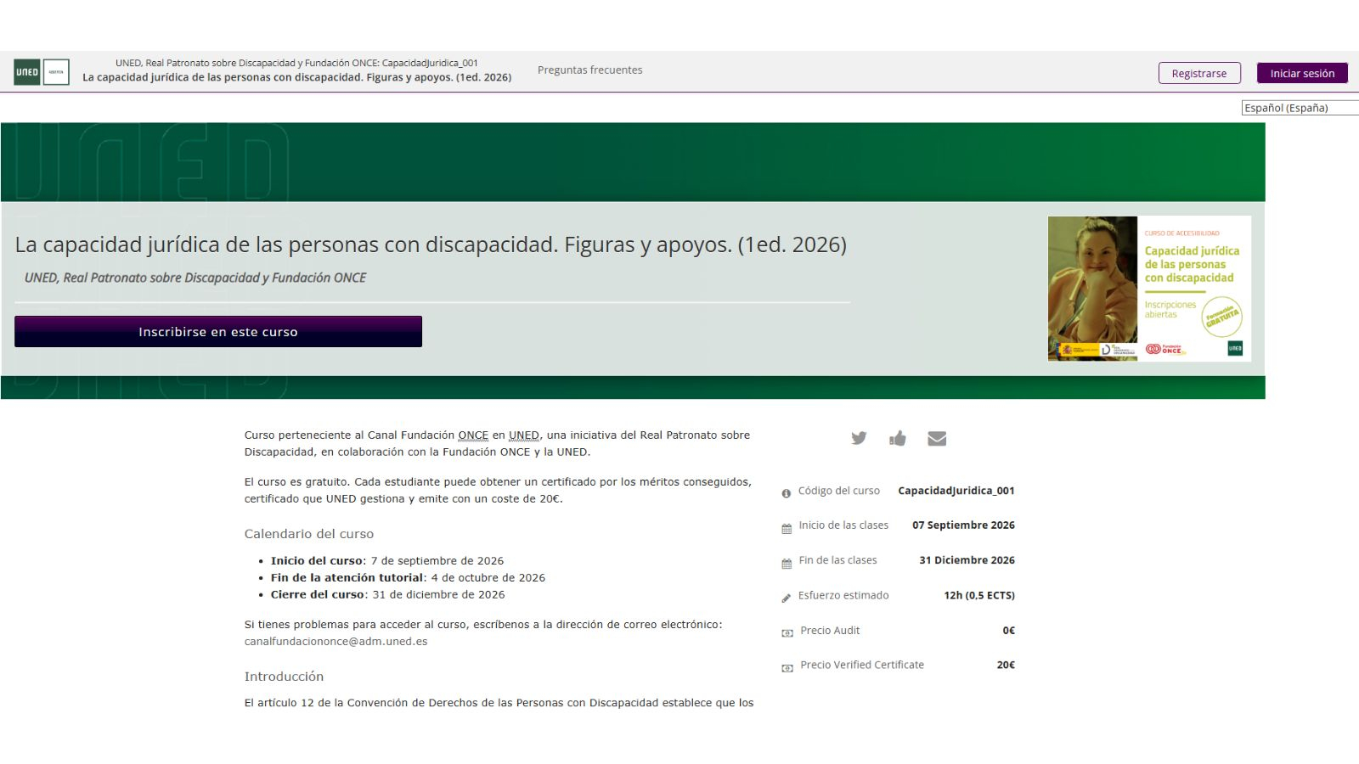The width and height of the screenshot is (1359, 764).
Task: Click money icon beside Precio Verified Certificate
Action: coord(787,667)
